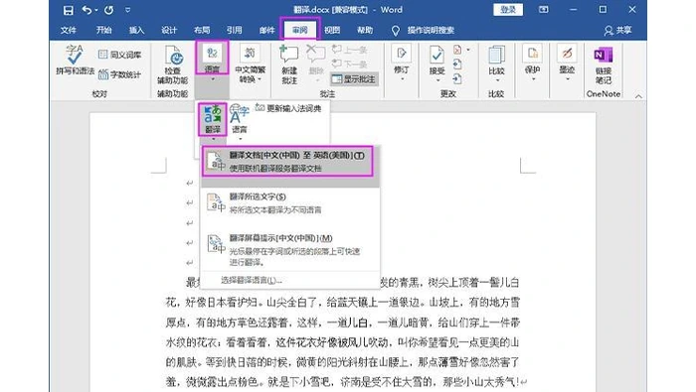Image resolution: width=696 pixels, height=392 pixels.
Task: Click the previous change icon
Action: click(x=457, y=65)
